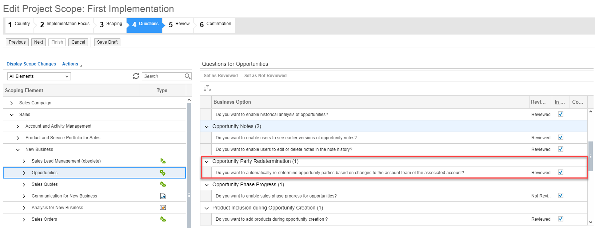Image resolution: width=595 pixels, height=228 pixels.
Task: Collapse the Sales node
Action: pos(12,115)
